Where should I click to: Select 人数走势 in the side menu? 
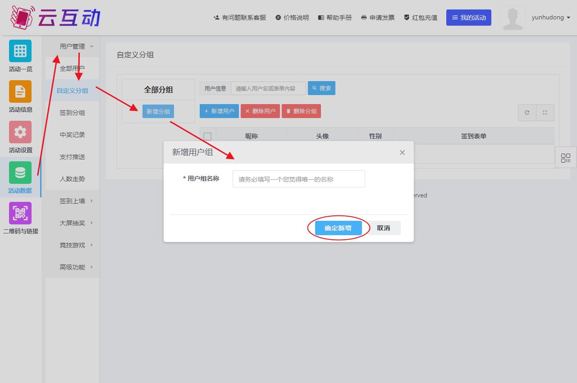(x=72, y=179)
